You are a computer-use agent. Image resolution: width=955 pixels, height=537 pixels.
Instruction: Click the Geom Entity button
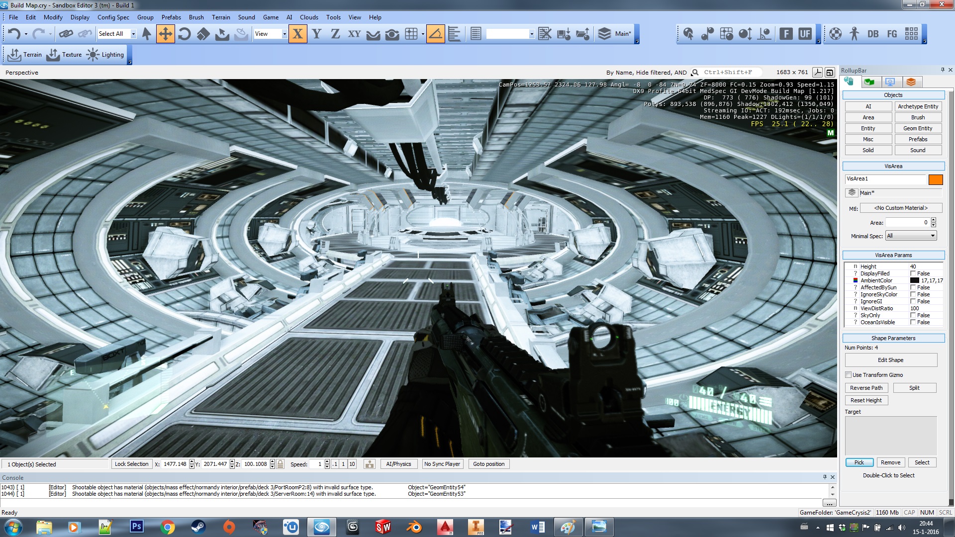click(x=918, y=128)
